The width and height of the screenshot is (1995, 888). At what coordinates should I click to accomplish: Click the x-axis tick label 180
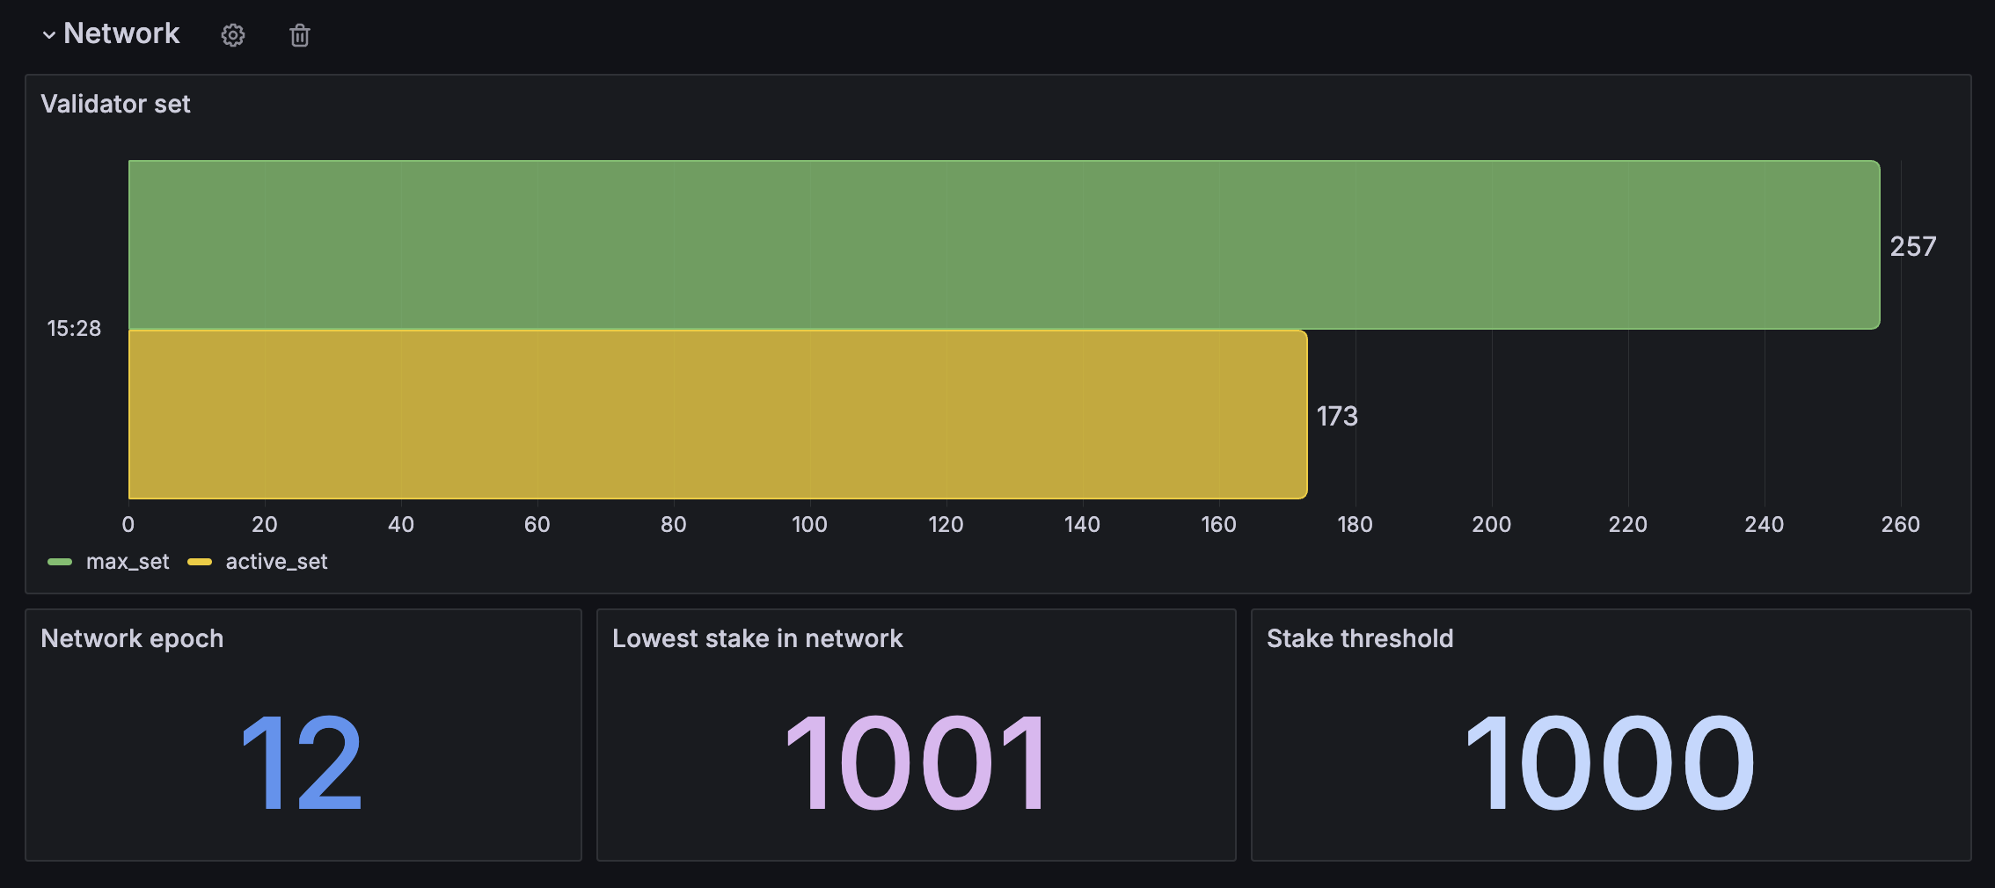tap(1355, 525)
